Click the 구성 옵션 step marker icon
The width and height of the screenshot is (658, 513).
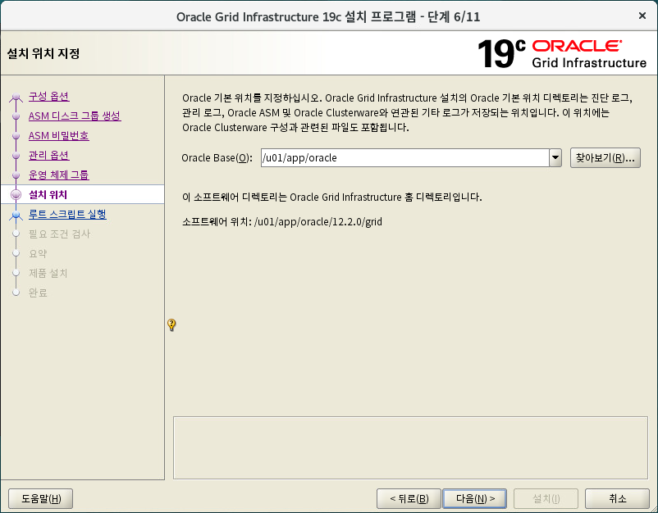[x=16, y=98]
